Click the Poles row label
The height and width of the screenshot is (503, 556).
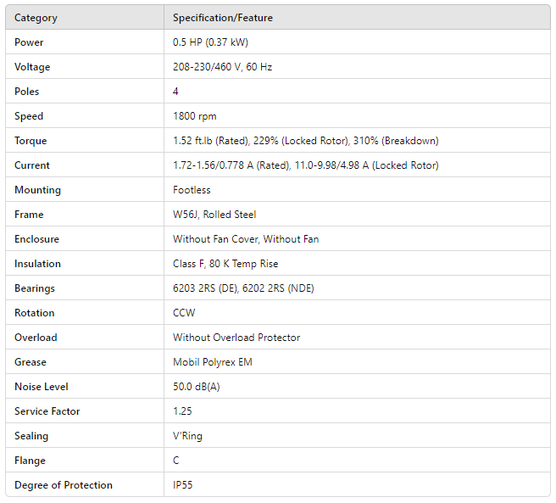coord(27,92)
